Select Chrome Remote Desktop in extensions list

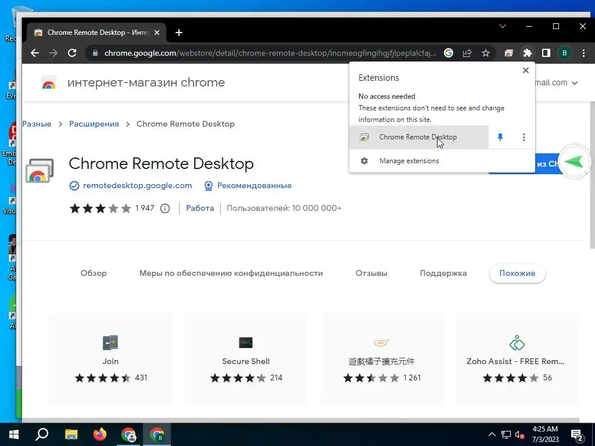pyautogui.click(x=418, y=137)
